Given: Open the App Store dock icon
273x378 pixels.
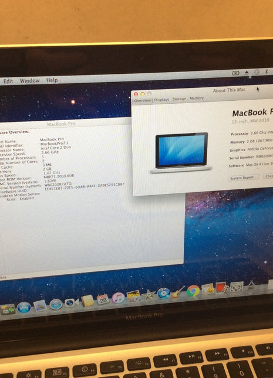Looking at the screenshot, I should coord(24,307).
